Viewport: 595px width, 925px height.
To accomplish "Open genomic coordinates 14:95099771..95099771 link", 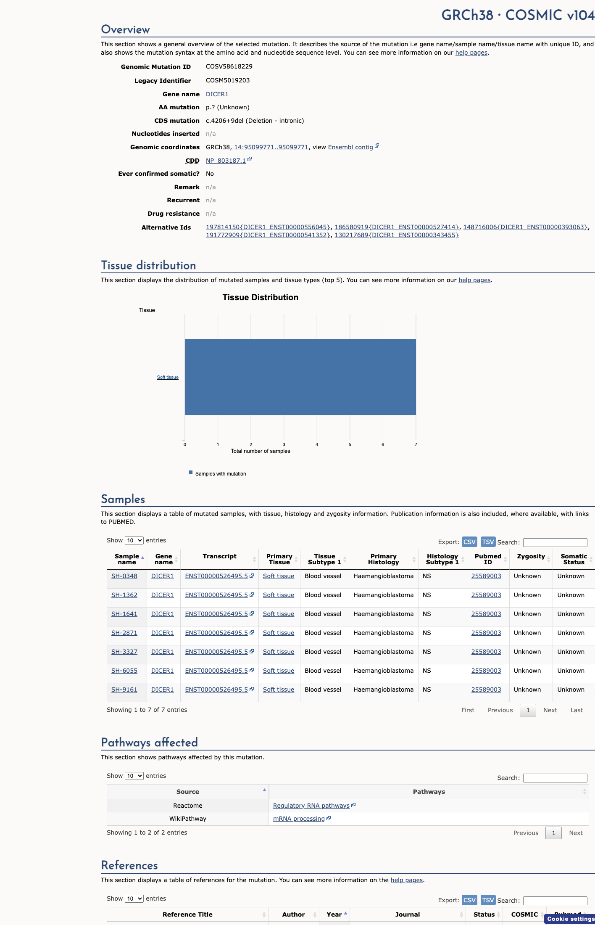I will (271, 147).
